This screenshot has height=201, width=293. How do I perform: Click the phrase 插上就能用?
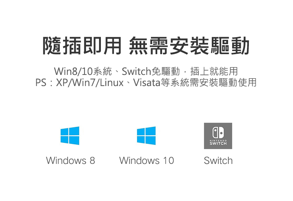pos(214,71)
